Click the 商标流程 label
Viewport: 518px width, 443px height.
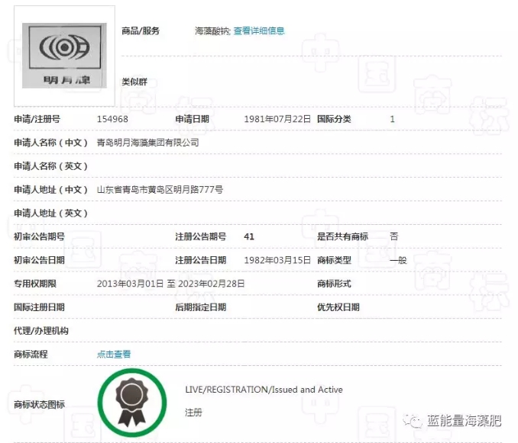[31, 355]
